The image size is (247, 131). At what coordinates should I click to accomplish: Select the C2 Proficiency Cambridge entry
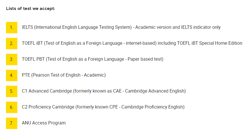103,107
